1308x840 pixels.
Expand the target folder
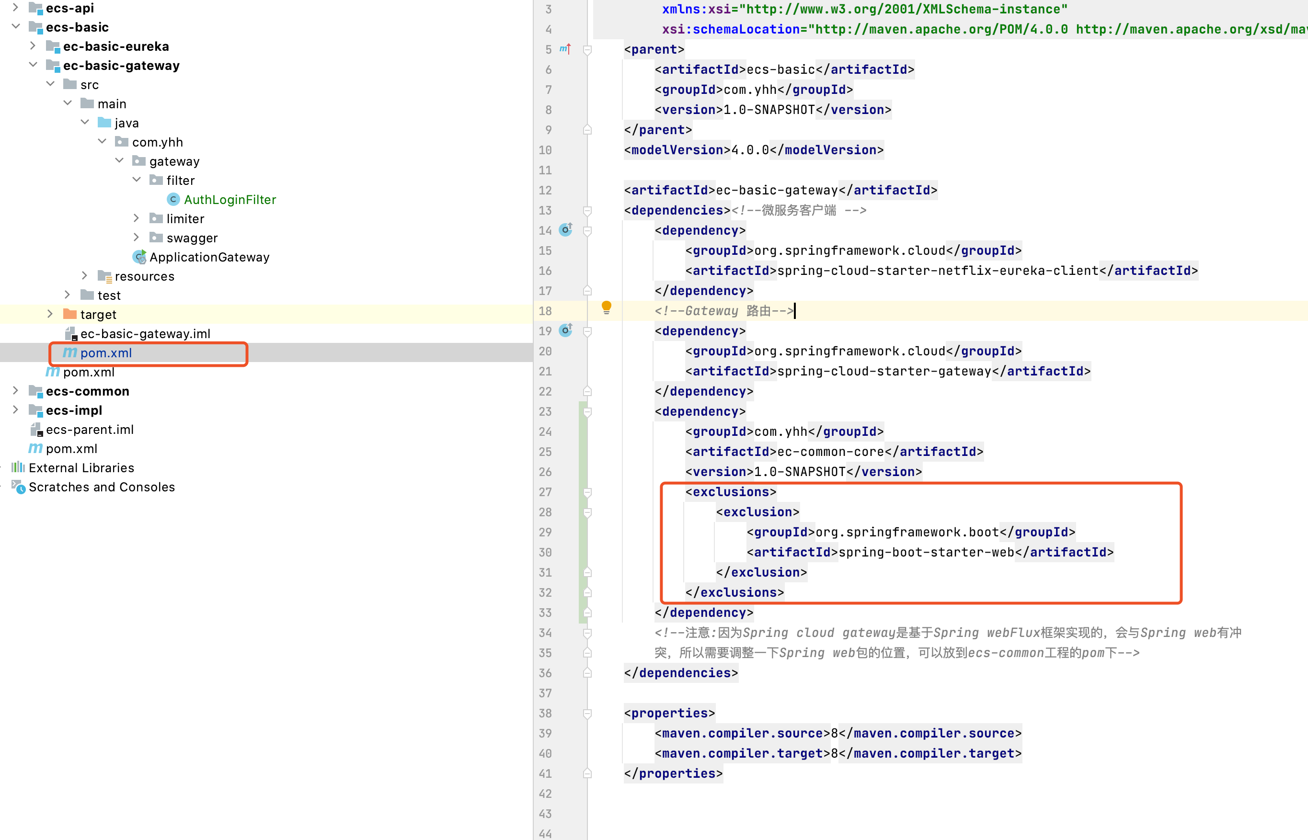50,314
